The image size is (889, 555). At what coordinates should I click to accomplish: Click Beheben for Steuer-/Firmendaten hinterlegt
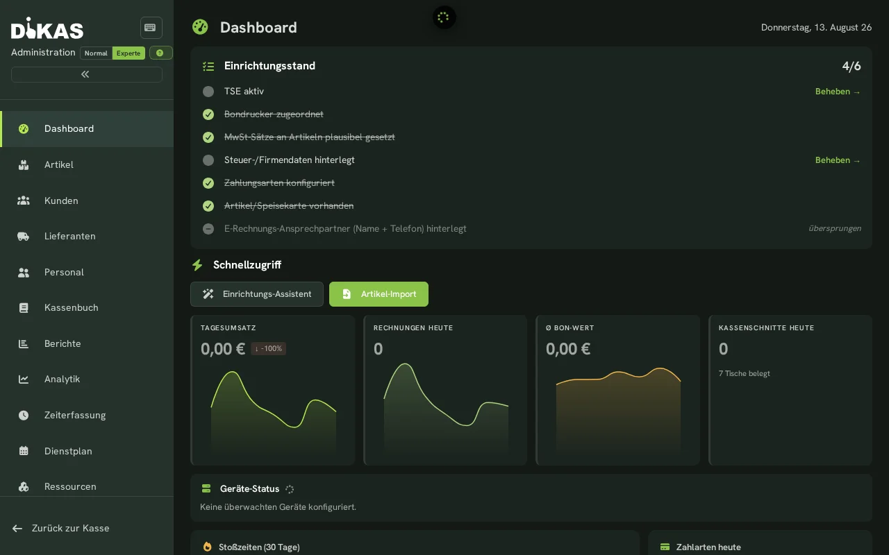point(838,160)
